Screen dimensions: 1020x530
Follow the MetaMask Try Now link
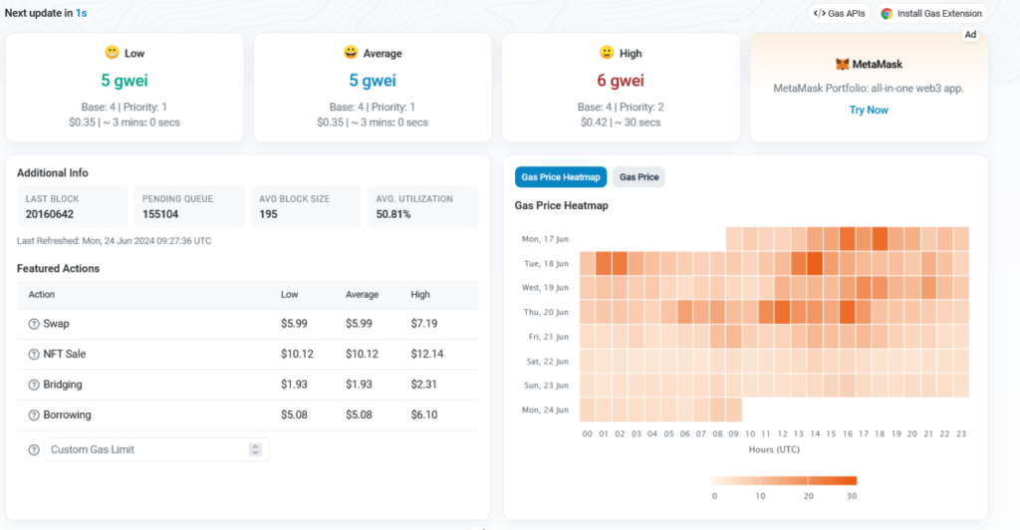point(869,110)
